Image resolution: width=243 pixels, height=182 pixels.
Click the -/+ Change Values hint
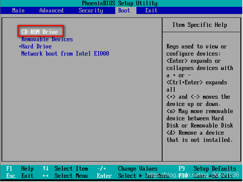tap(127, 169)
